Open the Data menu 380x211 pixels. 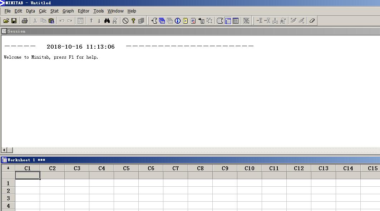[x=30, y=11]
